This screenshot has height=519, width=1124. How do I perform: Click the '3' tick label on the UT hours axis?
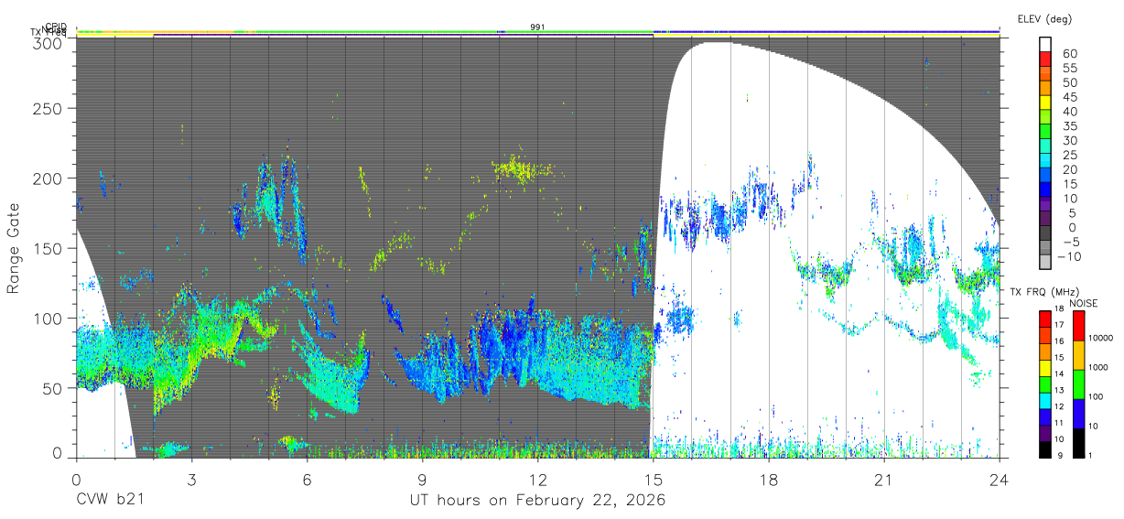192,480
